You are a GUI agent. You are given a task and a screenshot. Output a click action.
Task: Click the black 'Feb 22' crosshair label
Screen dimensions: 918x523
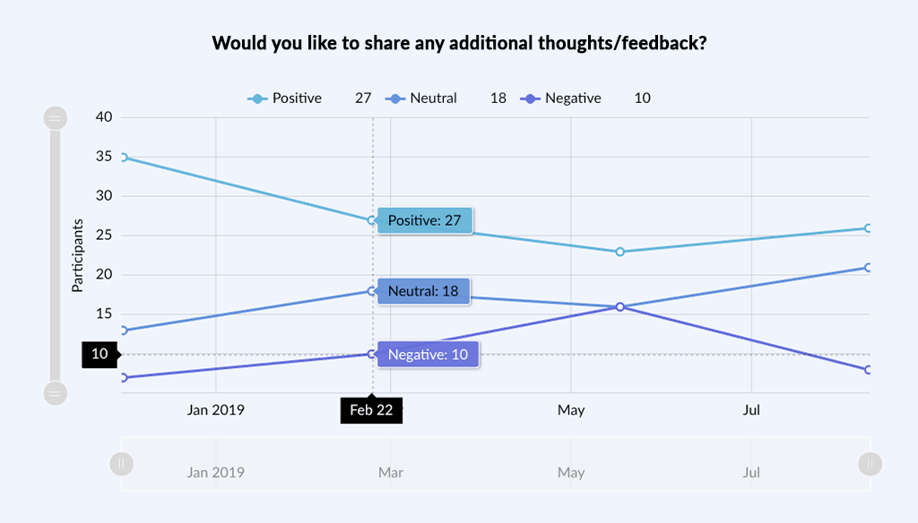point(371,410)
